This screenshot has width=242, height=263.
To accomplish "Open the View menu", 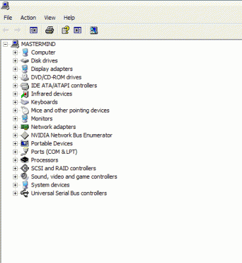I will point(50,18).
